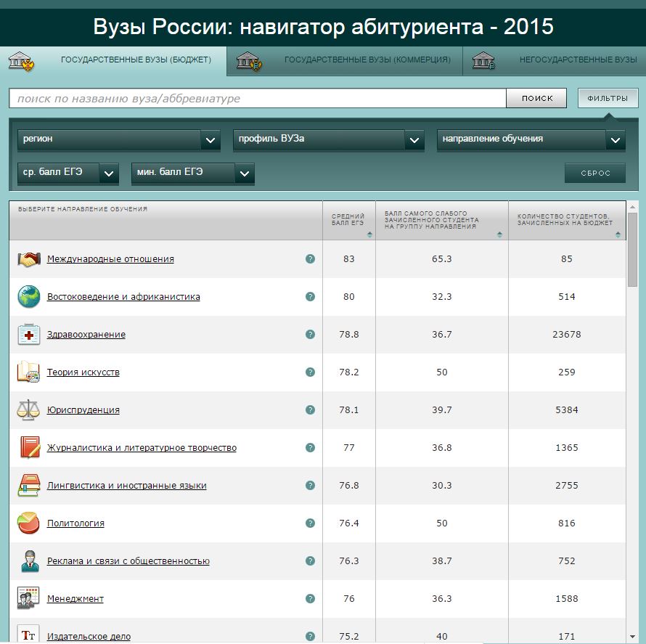
Task: Click the handshake icon for Международные отношения
Action: (x=28, y=259)
